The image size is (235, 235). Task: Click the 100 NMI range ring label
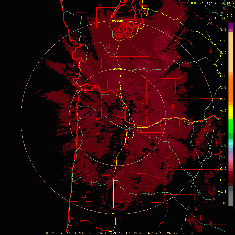point(117,21)
